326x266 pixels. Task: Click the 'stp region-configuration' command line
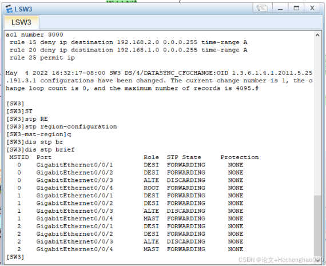point(62,126)
